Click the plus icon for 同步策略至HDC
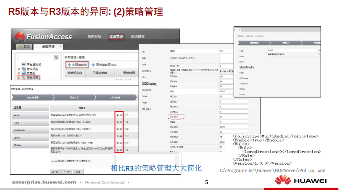Image resolution: width=344 pixels, height=190 pixels. [x=93, y=65]
